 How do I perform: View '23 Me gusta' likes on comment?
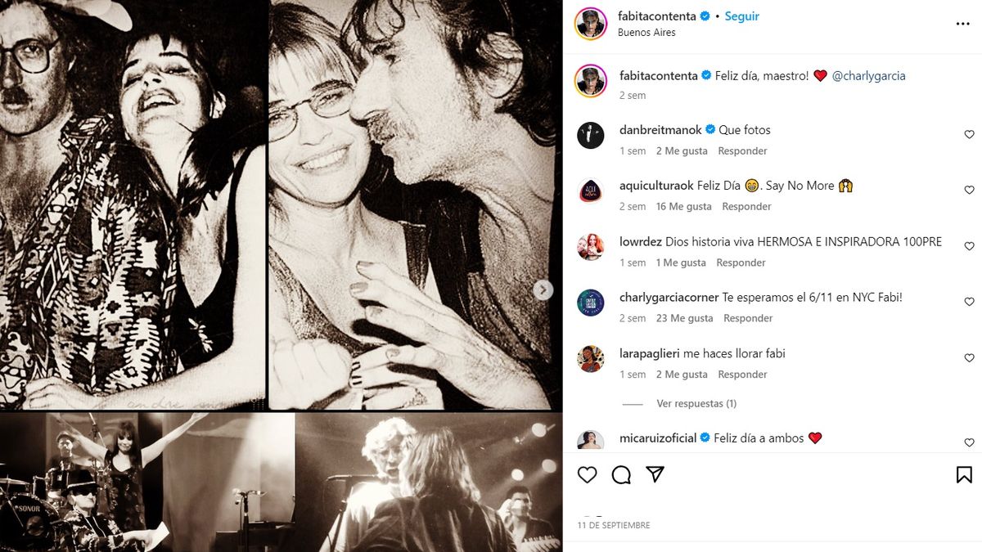[x=685, y=318]
